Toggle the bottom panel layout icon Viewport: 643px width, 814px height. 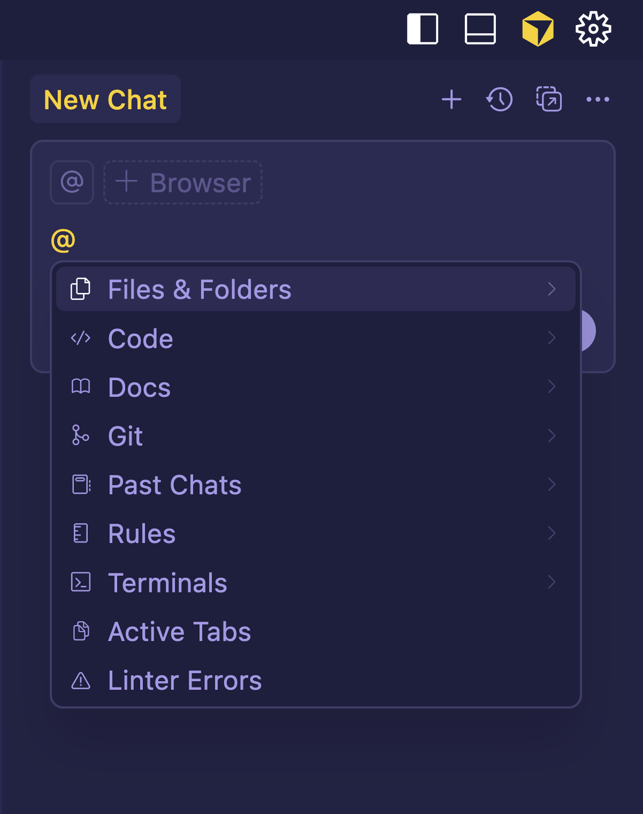point(480,29)
